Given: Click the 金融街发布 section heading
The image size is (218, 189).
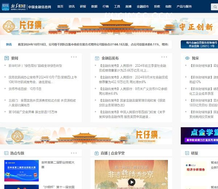Looking at the screenshot, I should [110, 58].
